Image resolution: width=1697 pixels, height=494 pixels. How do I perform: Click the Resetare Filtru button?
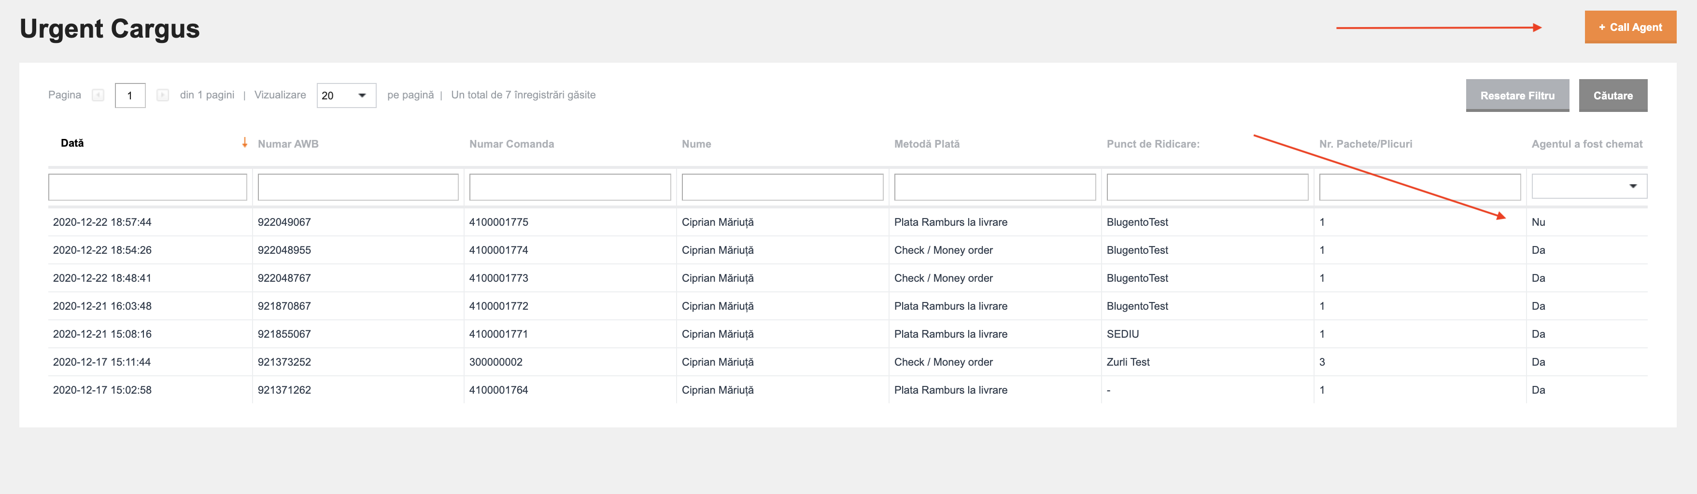point(1516,96)
